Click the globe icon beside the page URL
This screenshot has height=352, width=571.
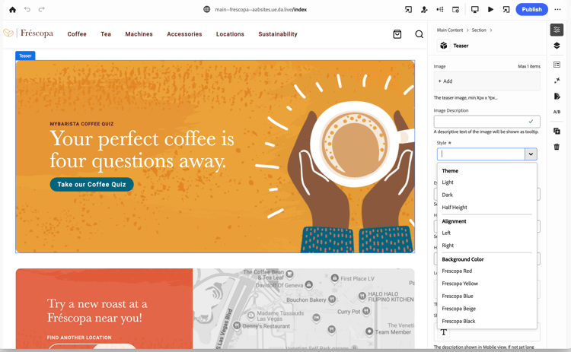pos(207,9)
